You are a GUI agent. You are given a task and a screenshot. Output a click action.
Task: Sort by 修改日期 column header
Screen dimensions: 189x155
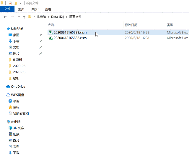click(131, 25)
